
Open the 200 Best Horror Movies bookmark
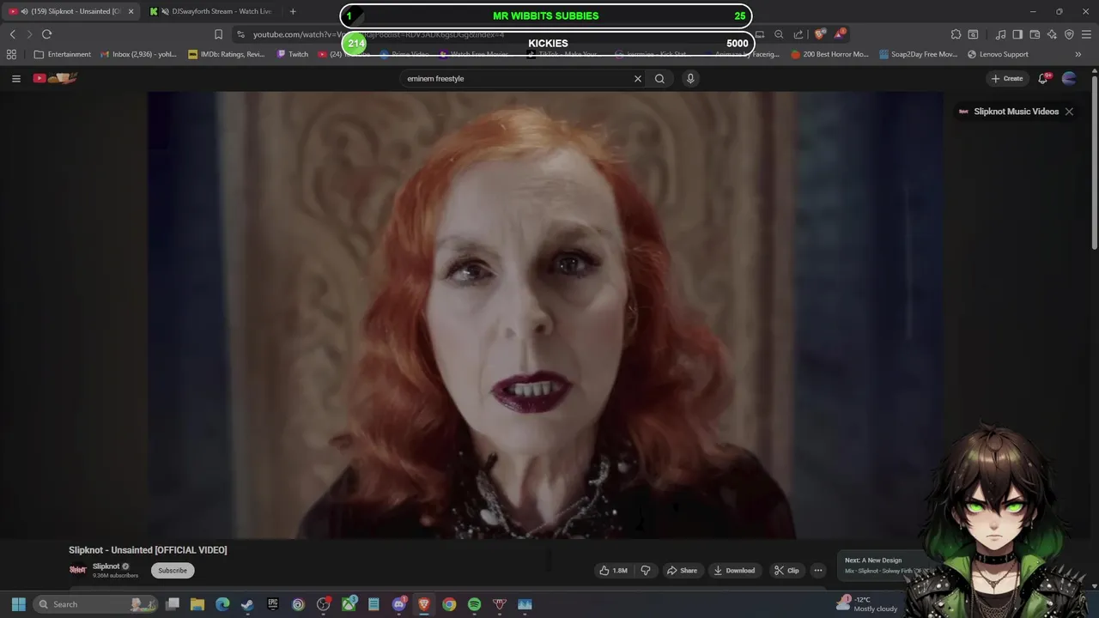pyautogui.click(x=830, y=54)
